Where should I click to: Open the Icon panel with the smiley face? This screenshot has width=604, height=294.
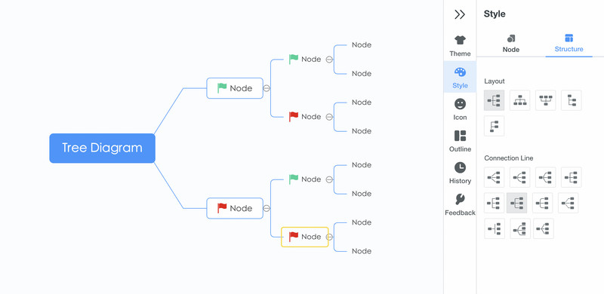[x=460, y=109]
